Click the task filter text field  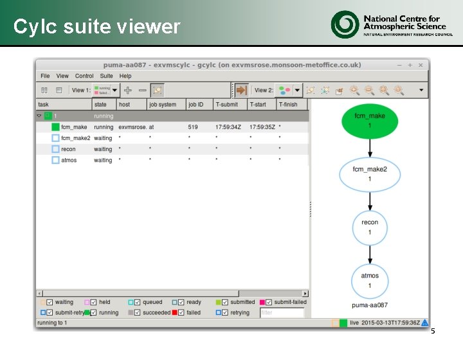pos(282,312)
